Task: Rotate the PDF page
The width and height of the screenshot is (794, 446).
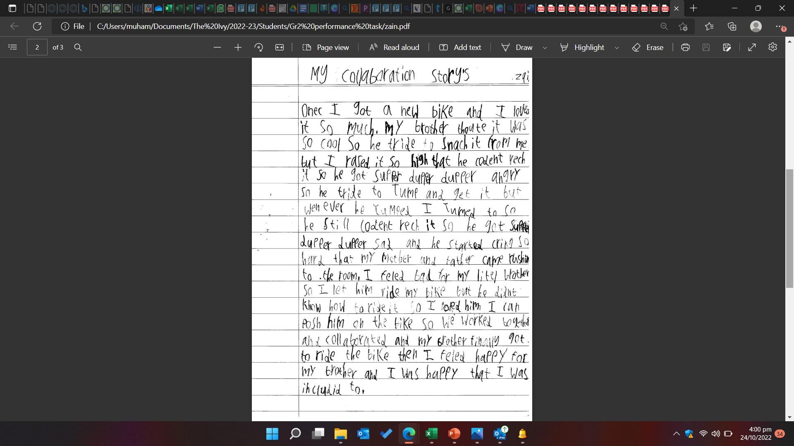Action: [259, 47]
